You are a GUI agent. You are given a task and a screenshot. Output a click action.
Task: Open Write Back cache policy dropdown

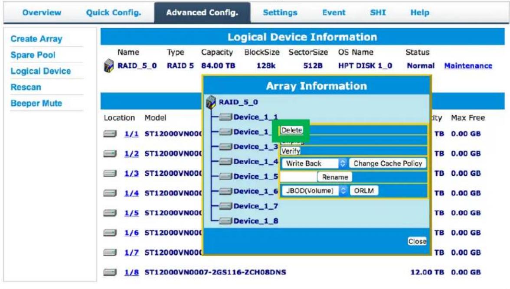tap(315, 163)
